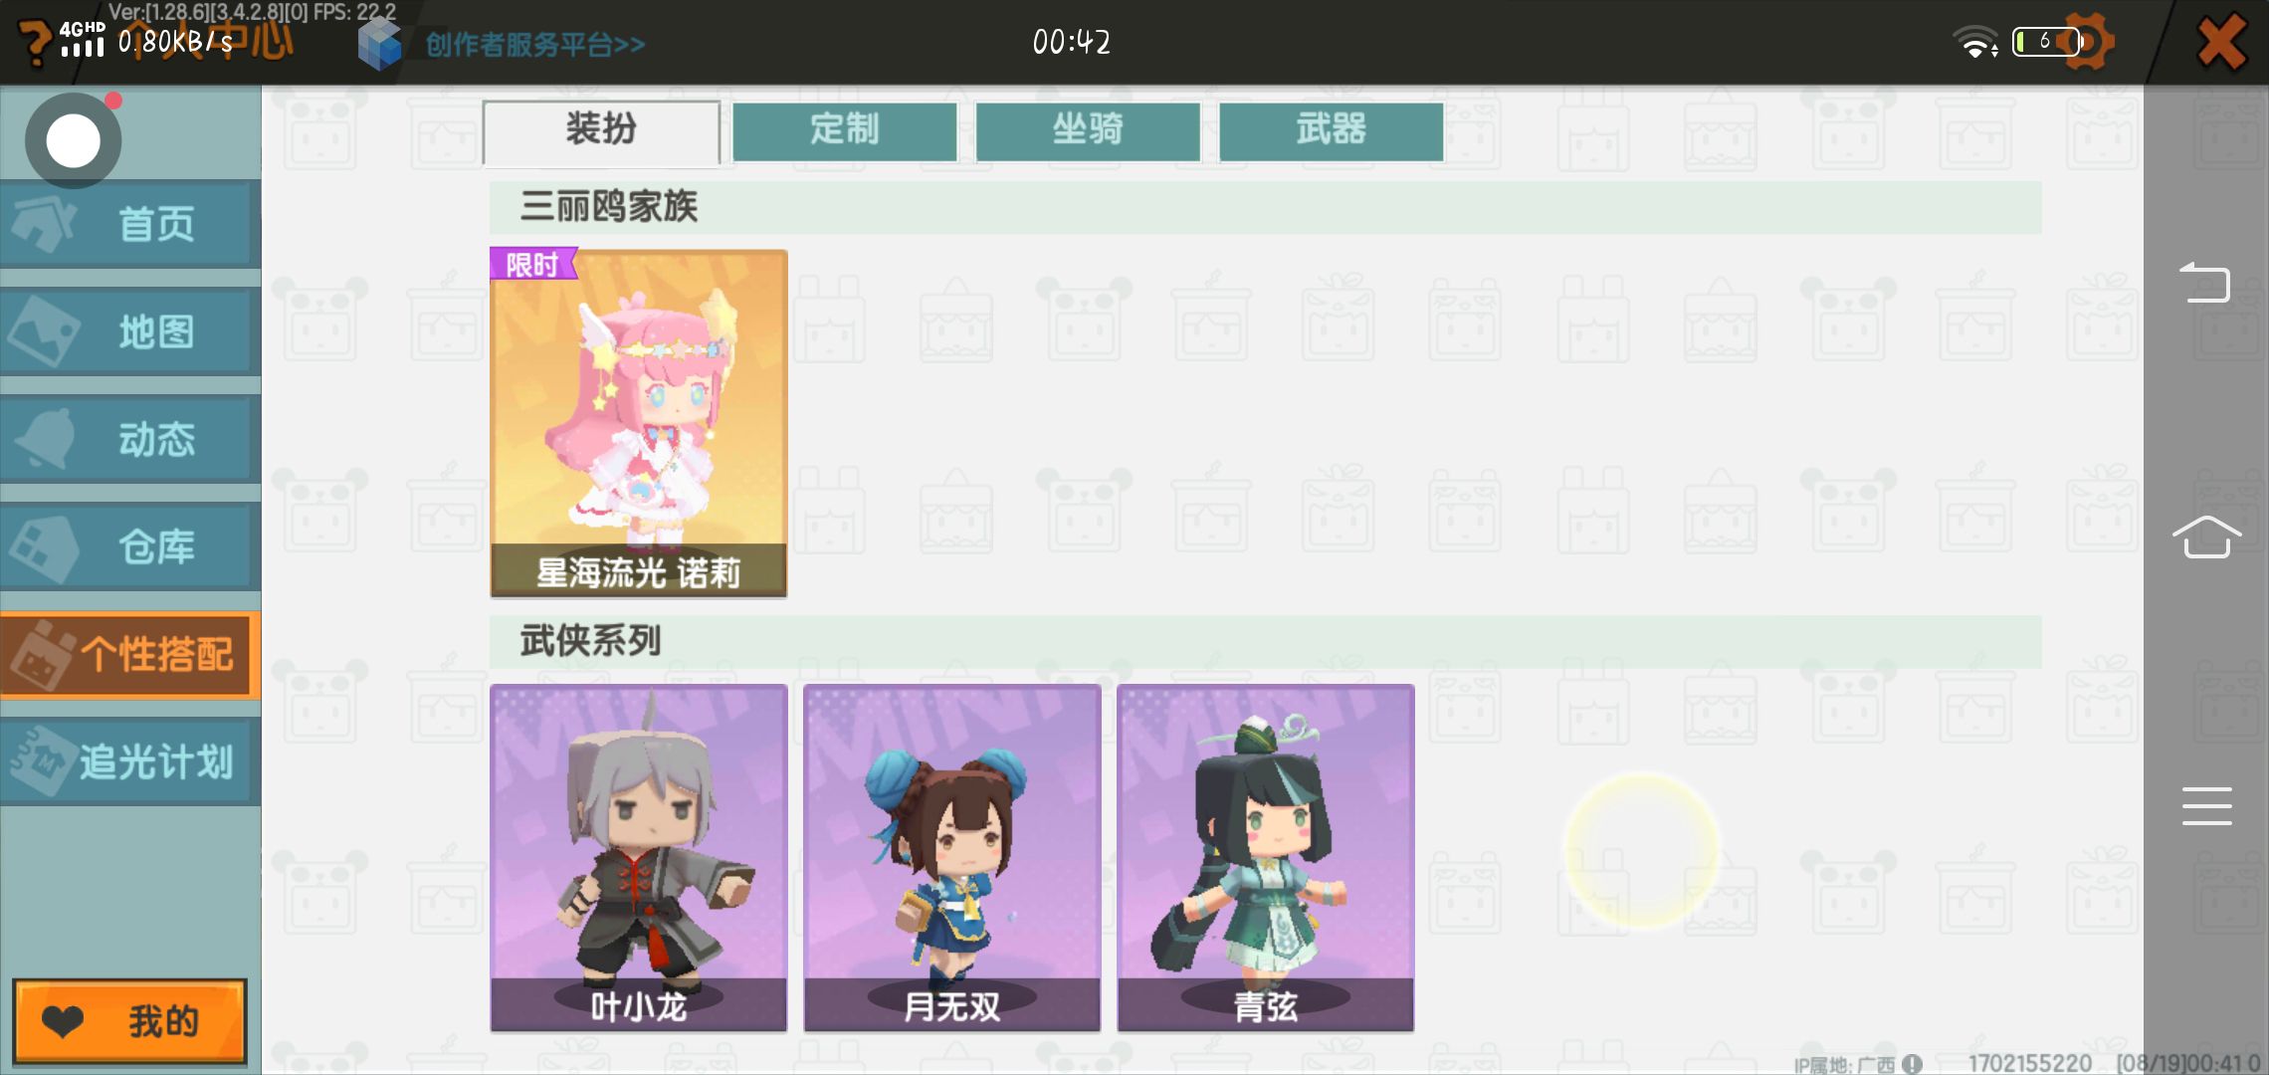Select the 叶小龙 character card
The height and width of the screenshot is (1075, 2269).
(639, 857)
